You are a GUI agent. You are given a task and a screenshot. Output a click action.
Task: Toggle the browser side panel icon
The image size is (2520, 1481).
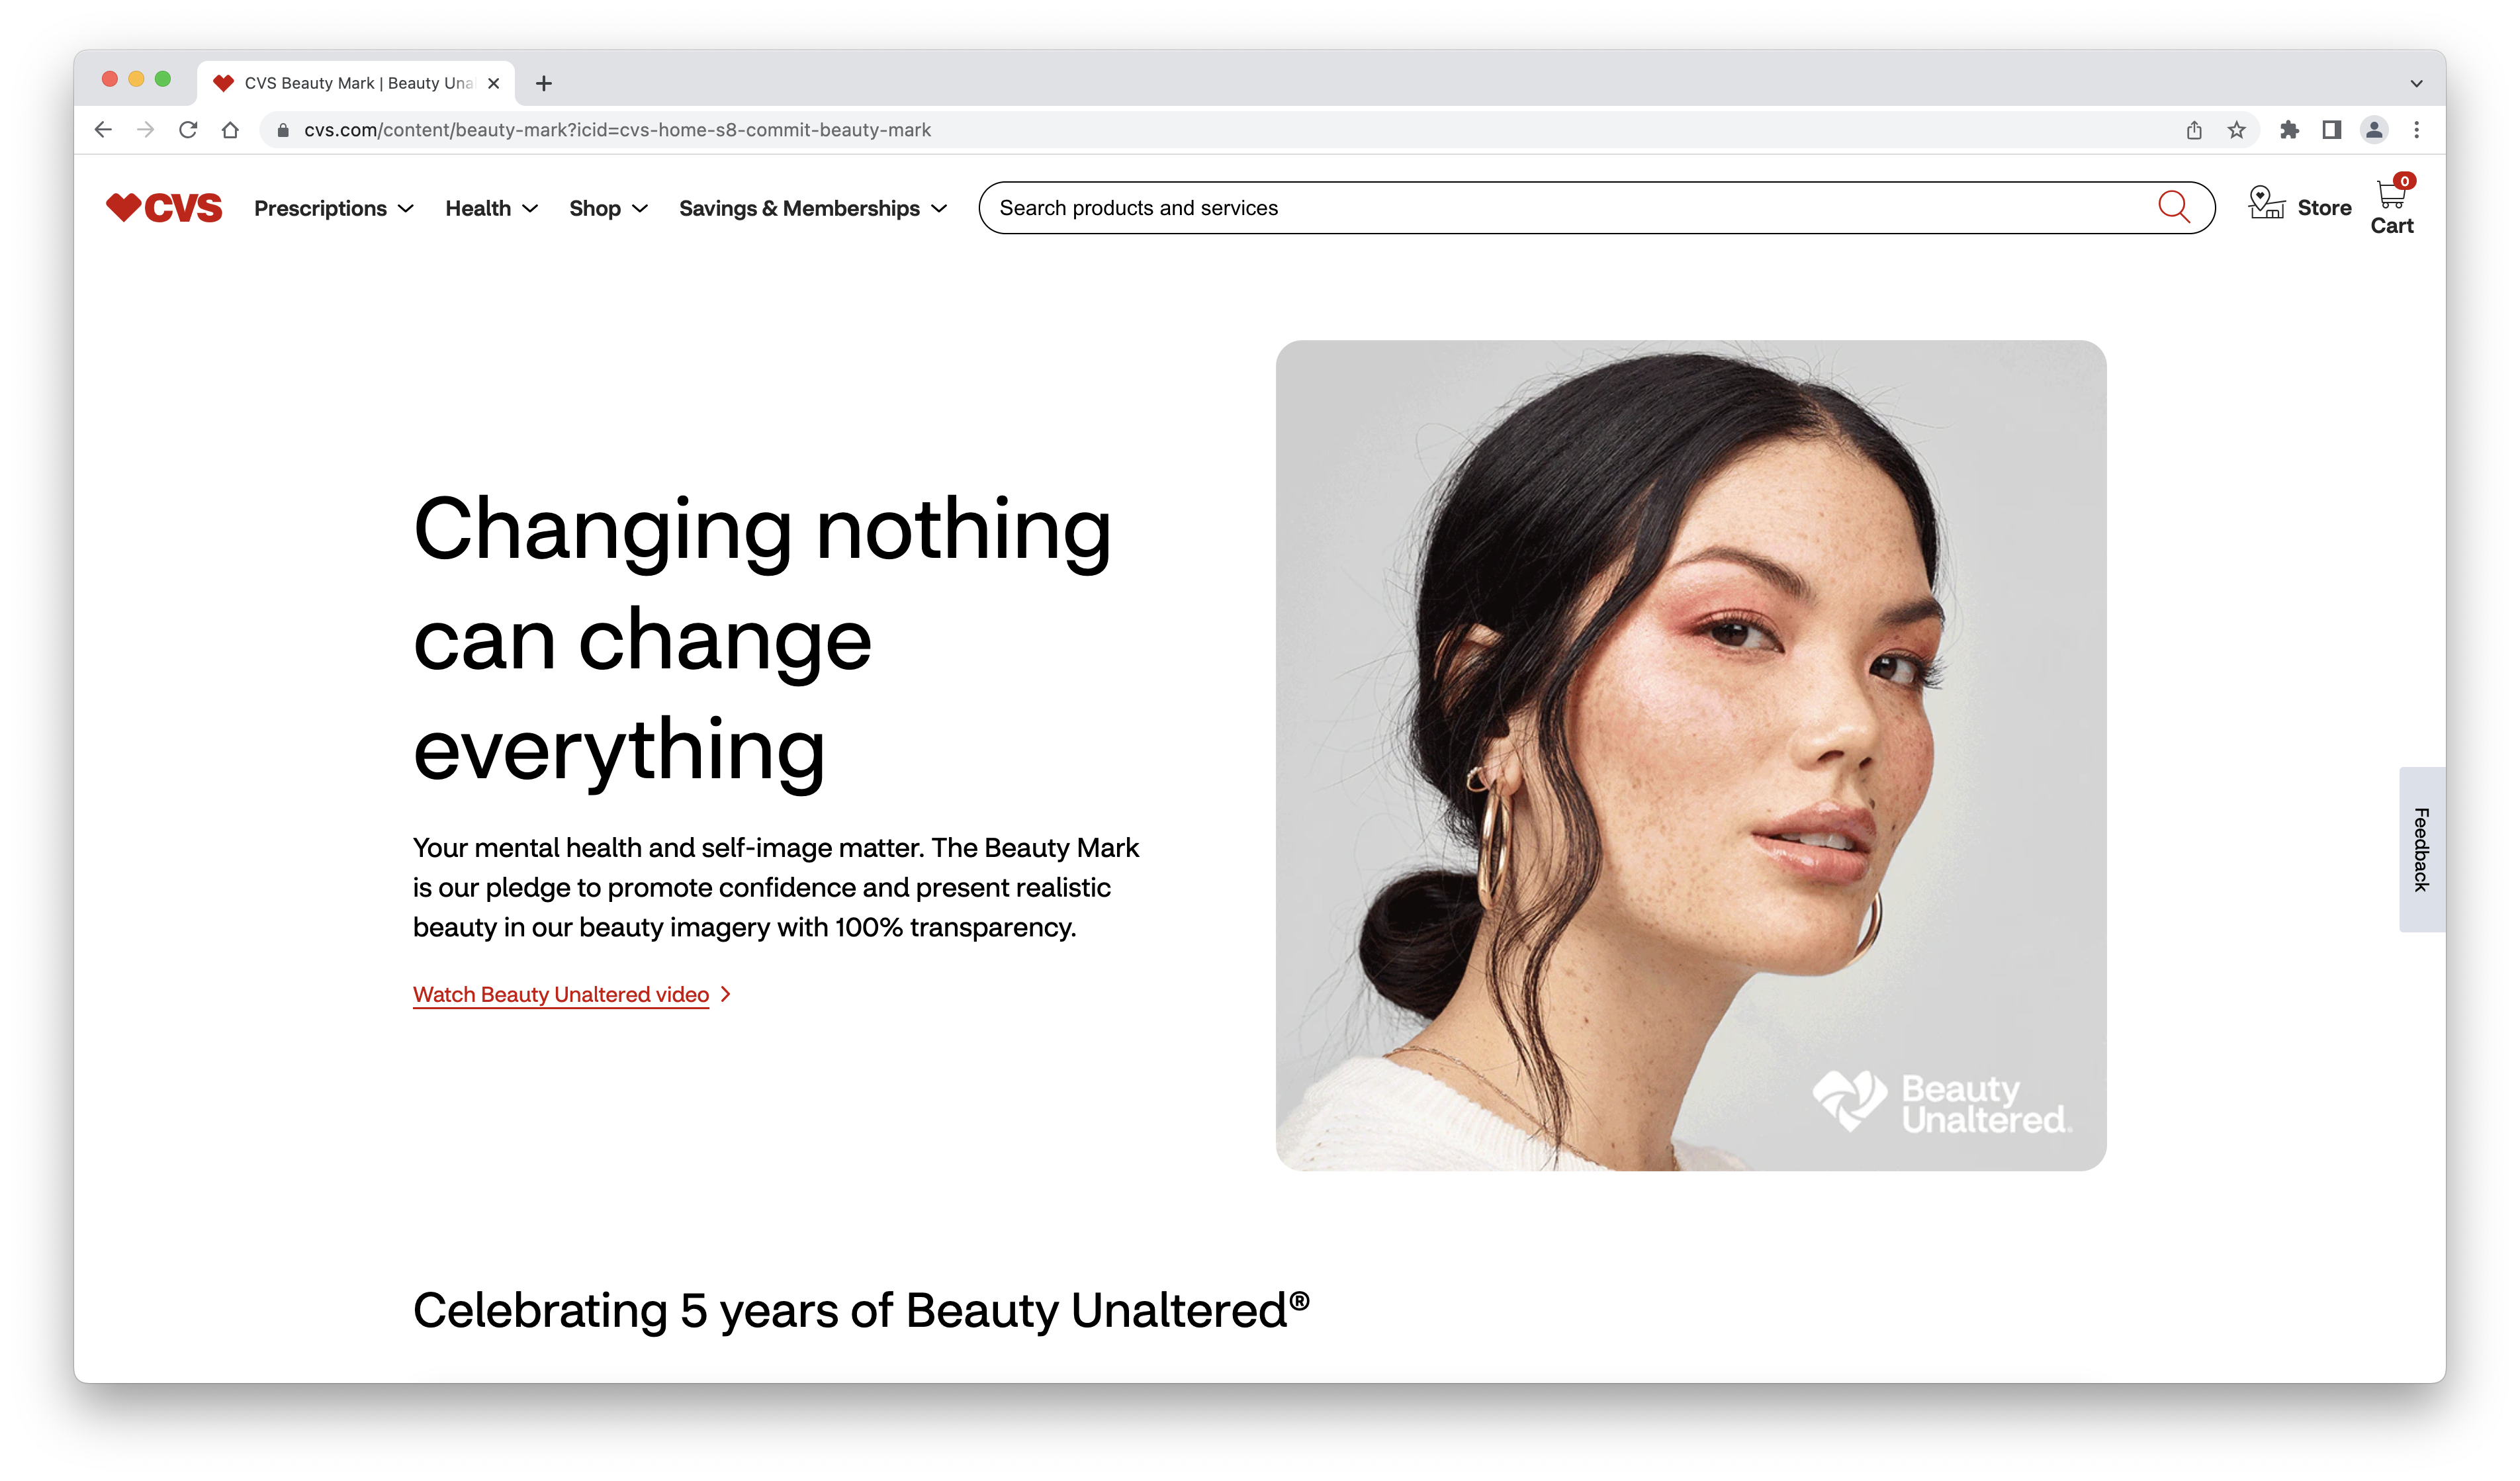[2332, 130]
